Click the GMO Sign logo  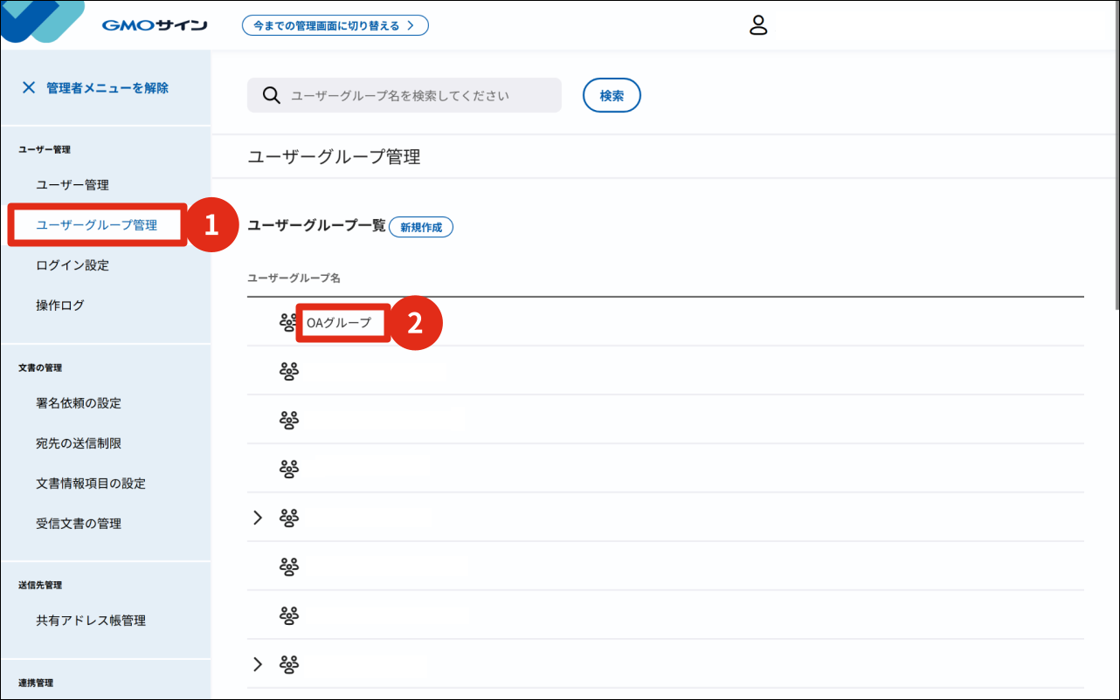154,25
